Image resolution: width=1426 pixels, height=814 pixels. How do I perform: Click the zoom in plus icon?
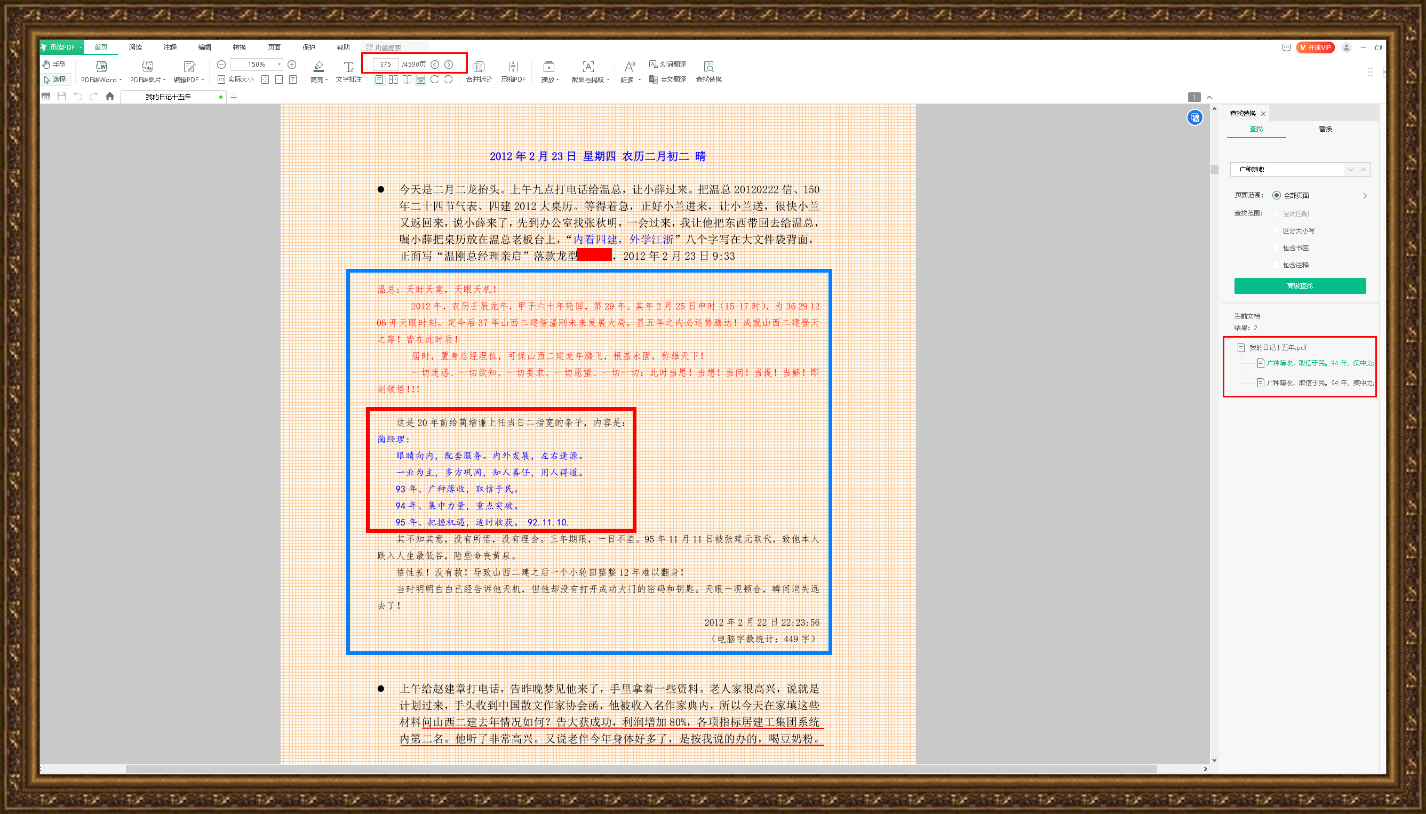click(292, 65)
